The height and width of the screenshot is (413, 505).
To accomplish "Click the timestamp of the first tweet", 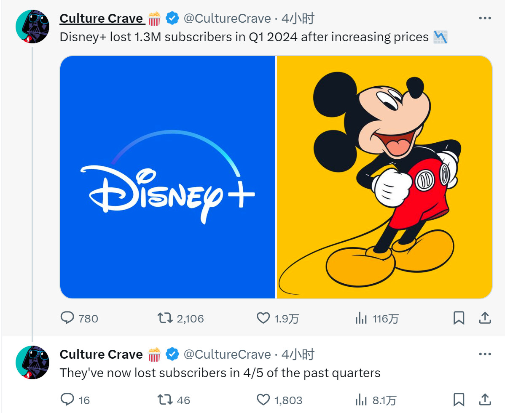I will (x=298, y=19).
